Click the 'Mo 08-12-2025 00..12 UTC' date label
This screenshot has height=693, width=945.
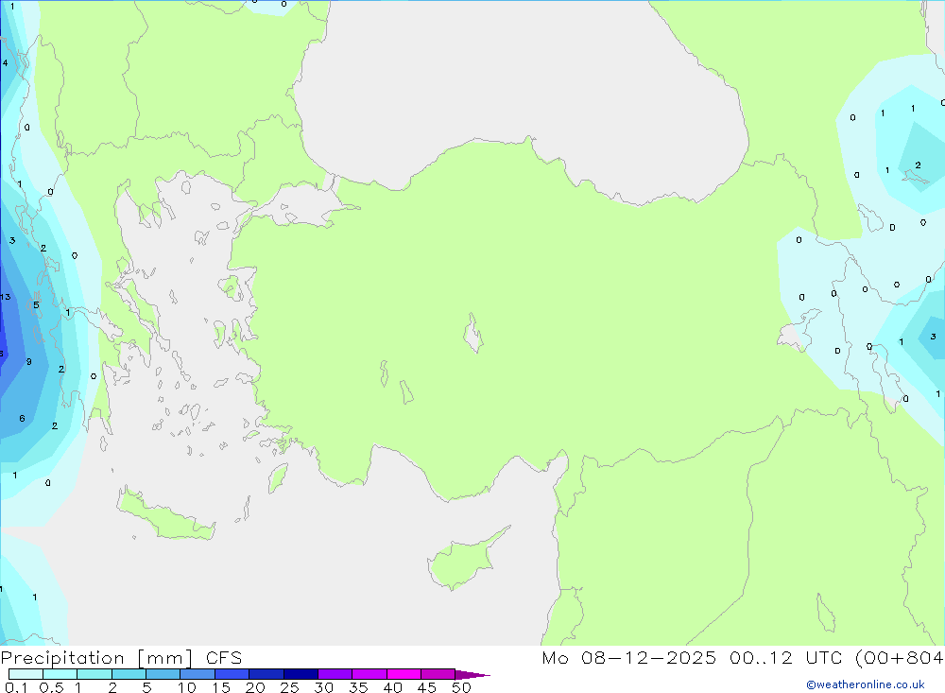point(692,657)
